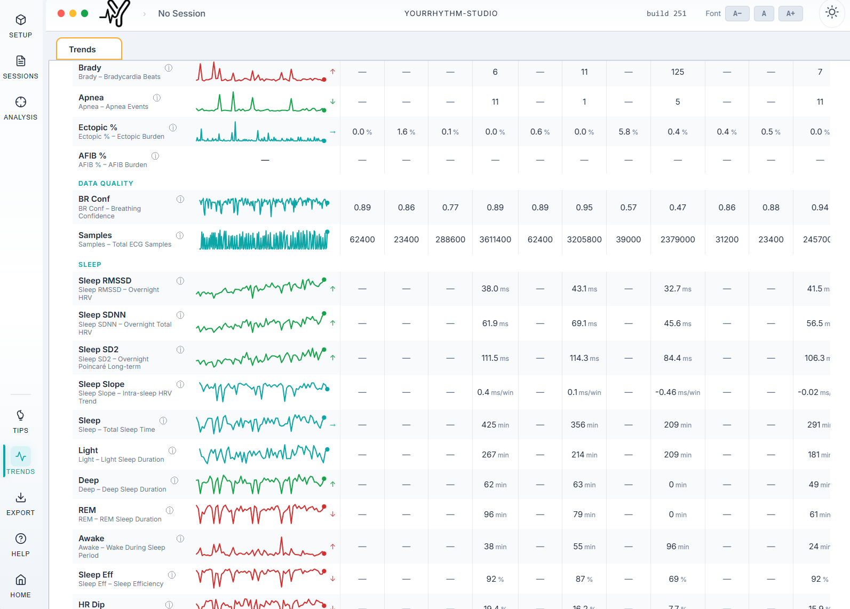Show info for Deep sleep metric
This screenshot has height=609, width=850.
point(174,480)
